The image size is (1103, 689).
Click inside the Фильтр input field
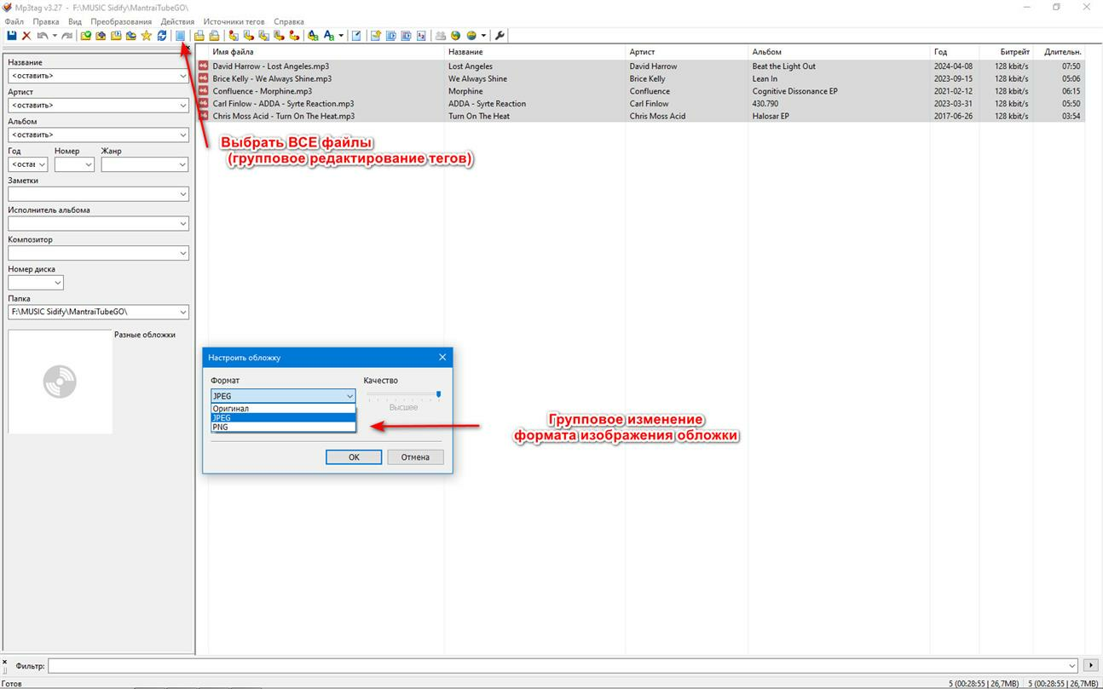563,665
